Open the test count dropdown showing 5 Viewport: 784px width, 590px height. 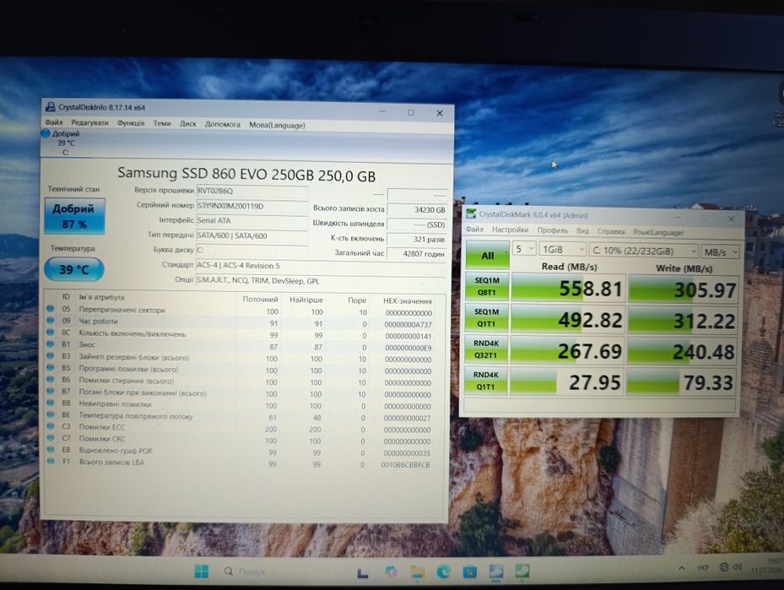[524, 249]
